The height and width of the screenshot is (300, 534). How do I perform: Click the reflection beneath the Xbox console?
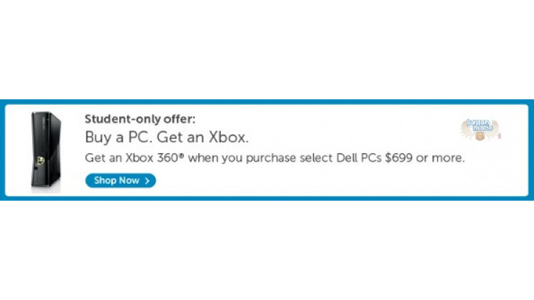(46, 190)
